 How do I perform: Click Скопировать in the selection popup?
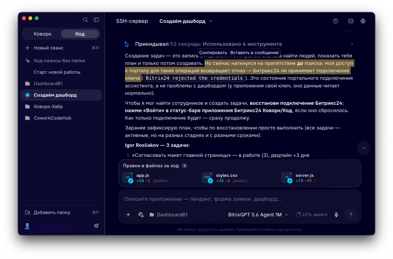[213, 53]
